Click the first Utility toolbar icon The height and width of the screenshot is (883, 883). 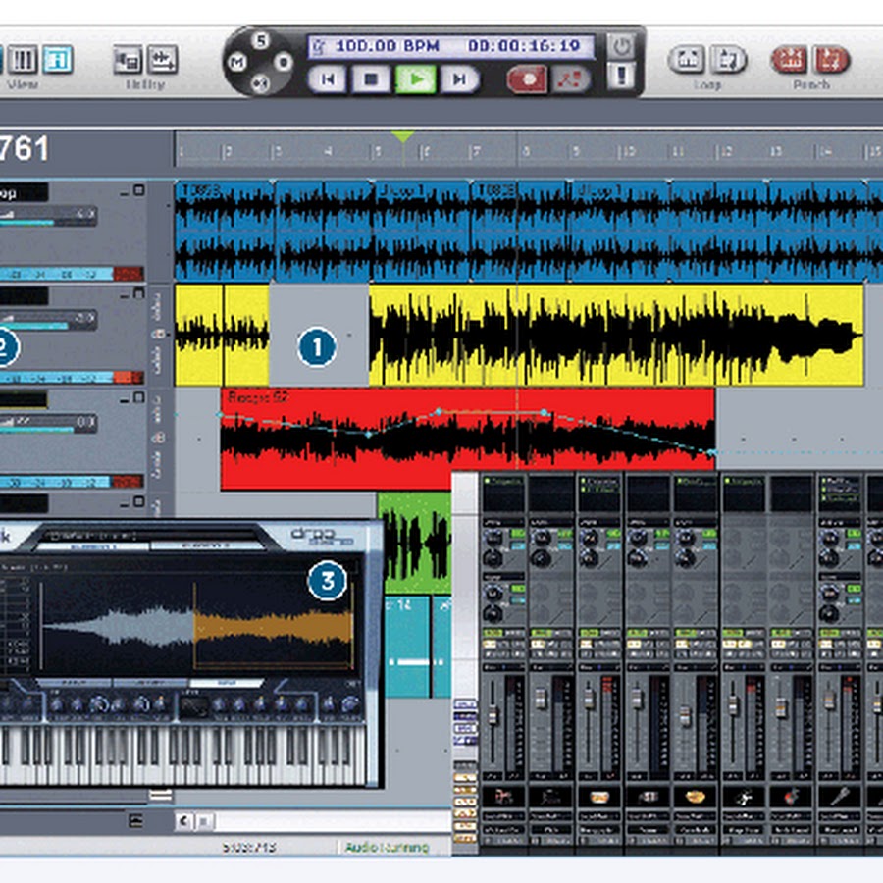128,60
